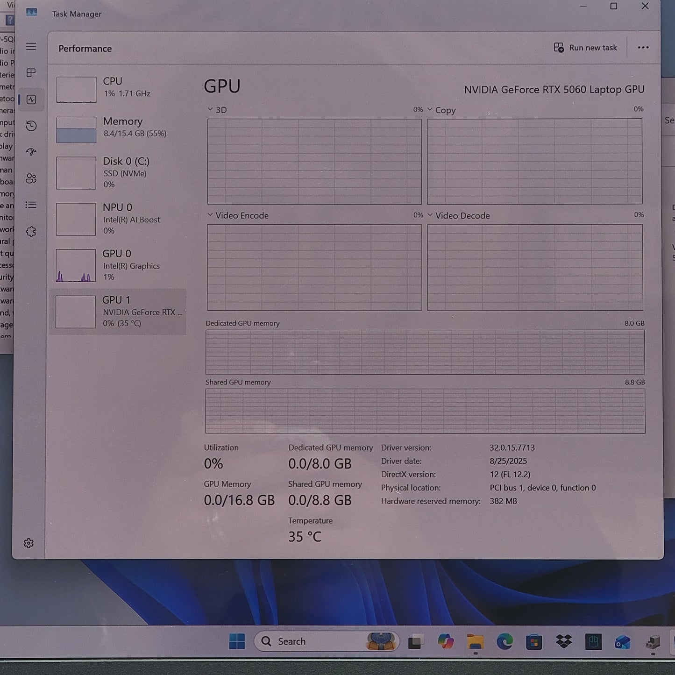Open Microsoft Store from the taskbar
This screenshot has height=675, width=675.
[534, 642]
